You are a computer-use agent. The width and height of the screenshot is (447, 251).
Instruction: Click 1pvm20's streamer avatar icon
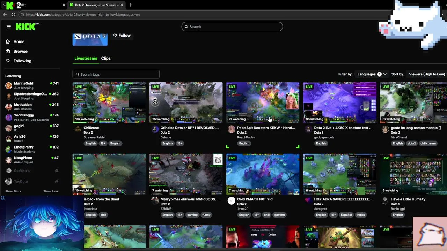click(x=231, y=200)
